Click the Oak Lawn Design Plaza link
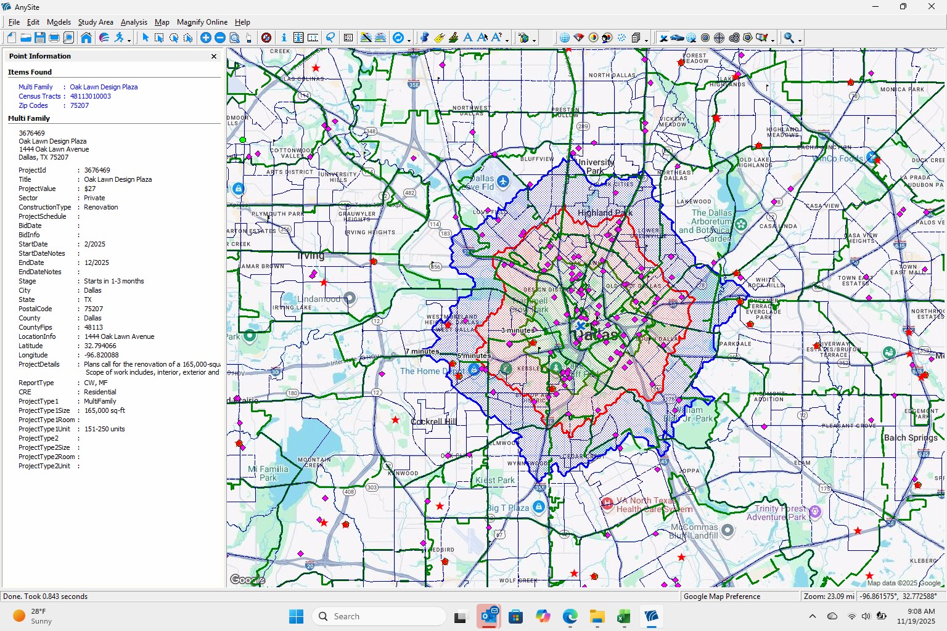 [104, 87]
